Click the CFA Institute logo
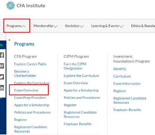Image resolution: width=155 pixels, height=135 pixels. coord(26,6)
